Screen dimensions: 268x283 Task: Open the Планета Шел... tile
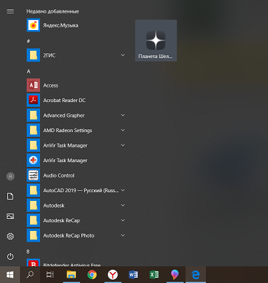pos(156,41)
